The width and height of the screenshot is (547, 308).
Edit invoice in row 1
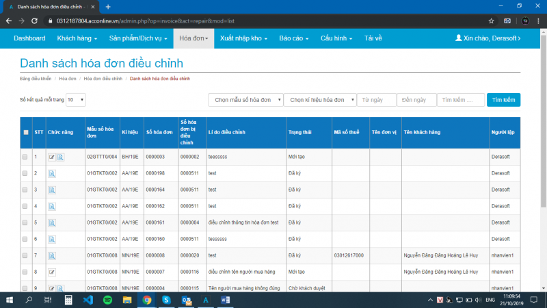pos(52,157)
